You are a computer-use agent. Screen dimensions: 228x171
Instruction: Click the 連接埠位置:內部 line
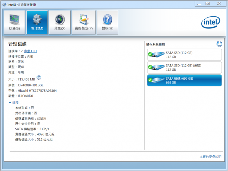(x=21, y=57)
